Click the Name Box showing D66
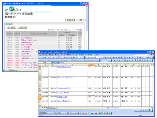Image resolution: width=157 pixels, height=118 pixels. pyautogui.click(x=45, y=63)
